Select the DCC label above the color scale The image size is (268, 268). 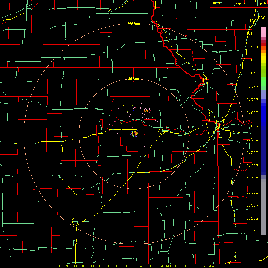(261, 18)
